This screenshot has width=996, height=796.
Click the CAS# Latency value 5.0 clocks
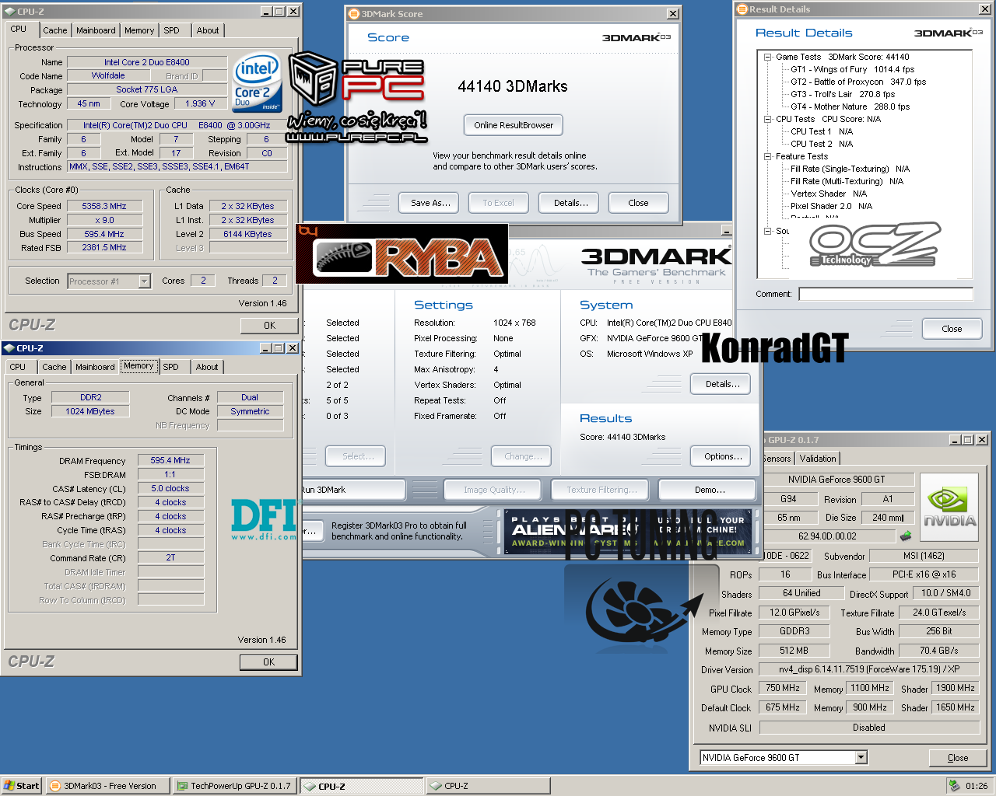coord(170,488)
